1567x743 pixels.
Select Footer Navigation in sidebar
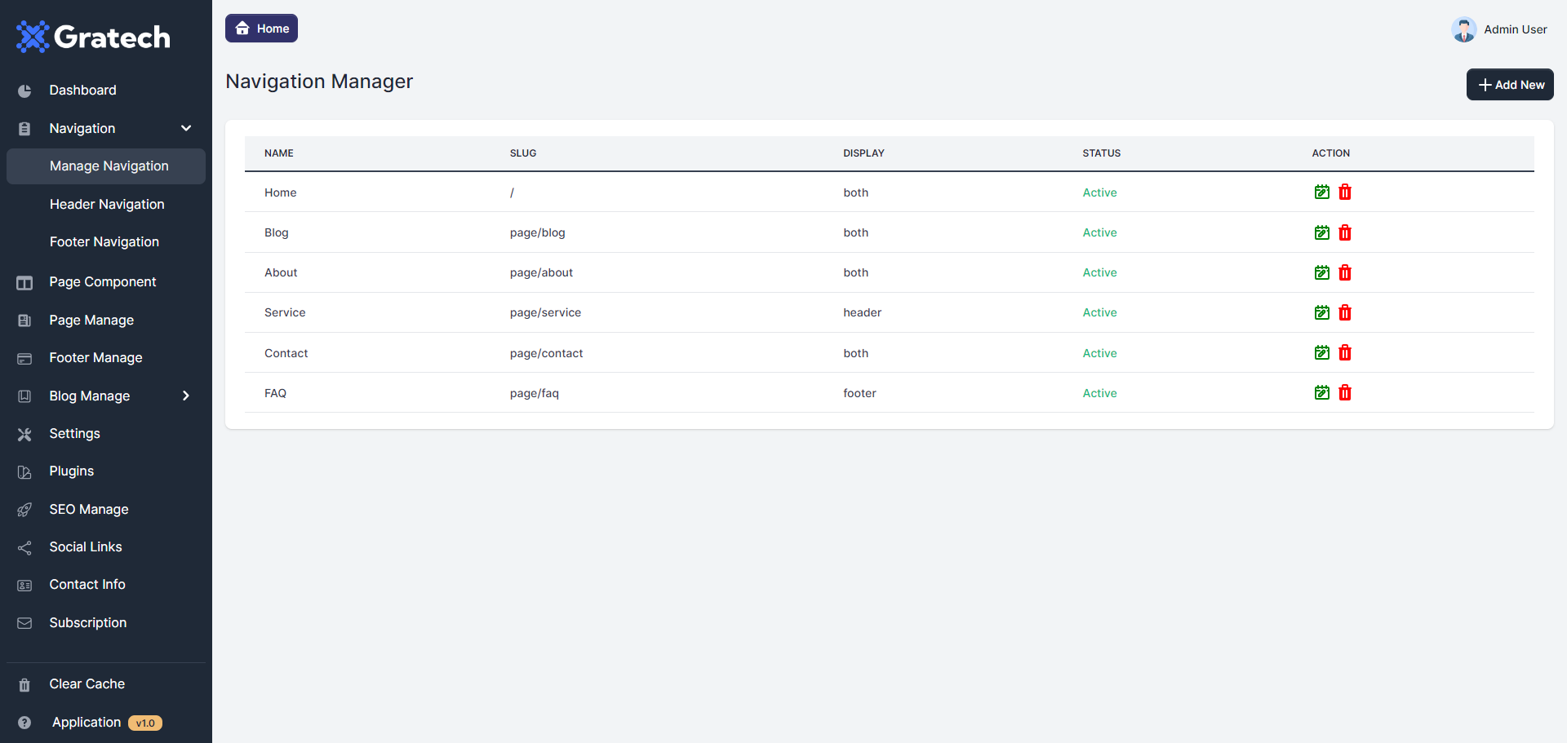click(x=104, y=241)
